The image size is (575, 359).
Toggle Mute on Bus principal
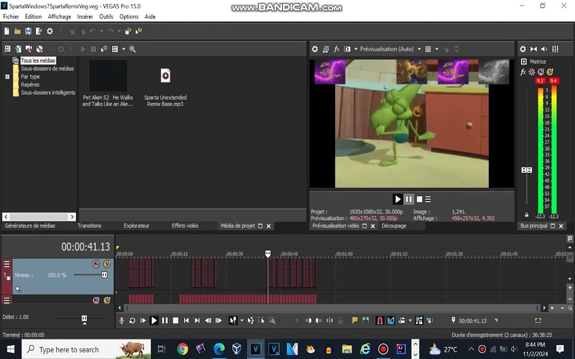tap(541, 72)
